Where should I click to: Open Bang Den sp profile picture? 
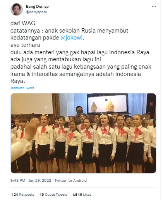17,9
